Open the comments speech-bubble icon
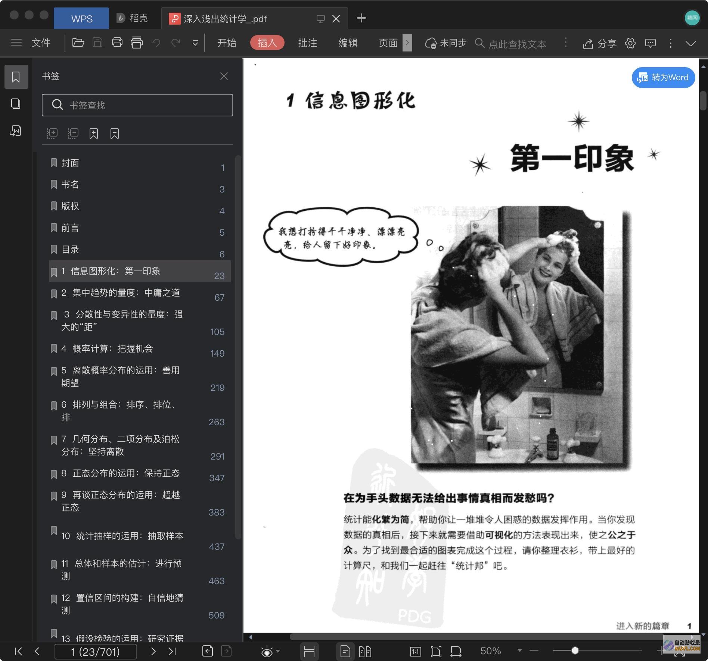Viewport: 708px width, 661px height. tap(650, 43)
